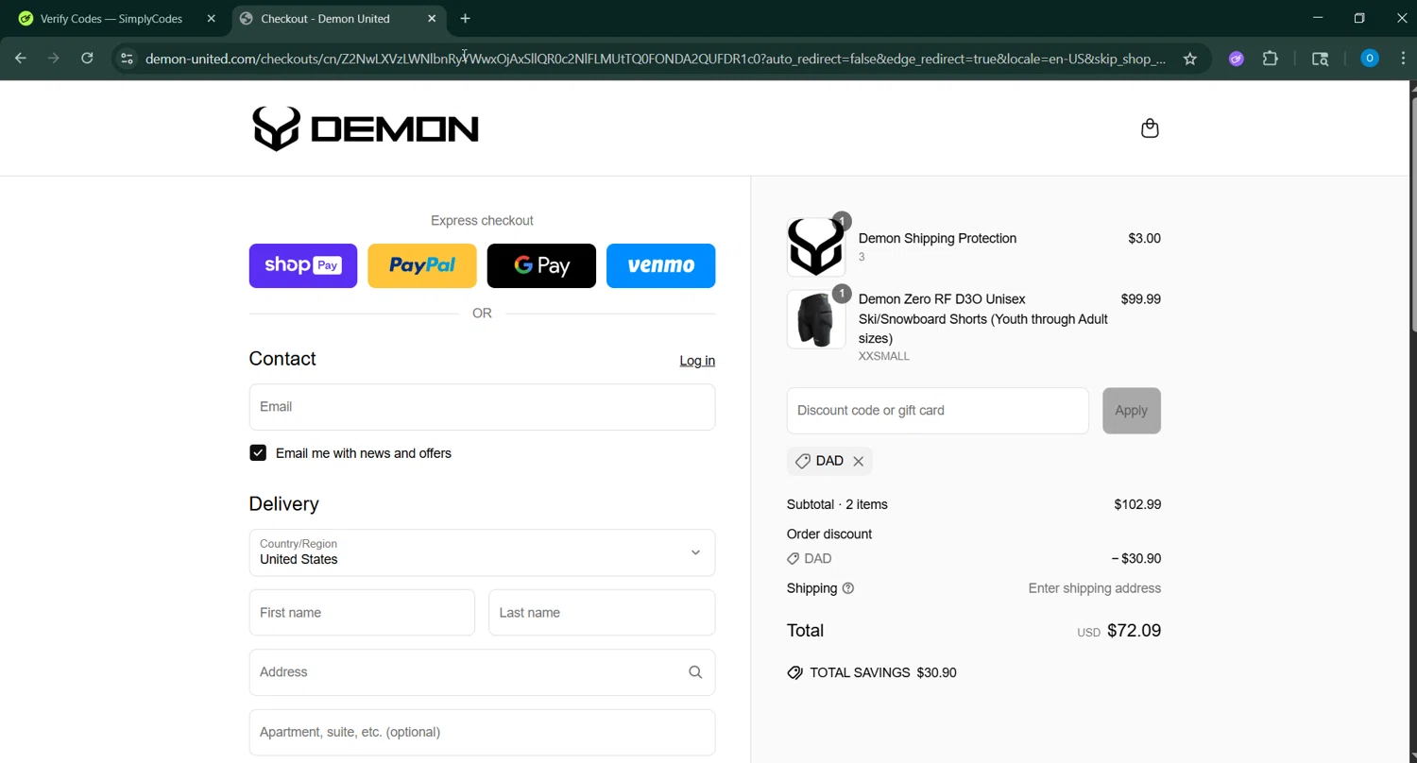Image resolution: width=1417 pixels, height=763 pixels.
Task: Uncheck Email me with news and offers
Action: coord(258,453)
